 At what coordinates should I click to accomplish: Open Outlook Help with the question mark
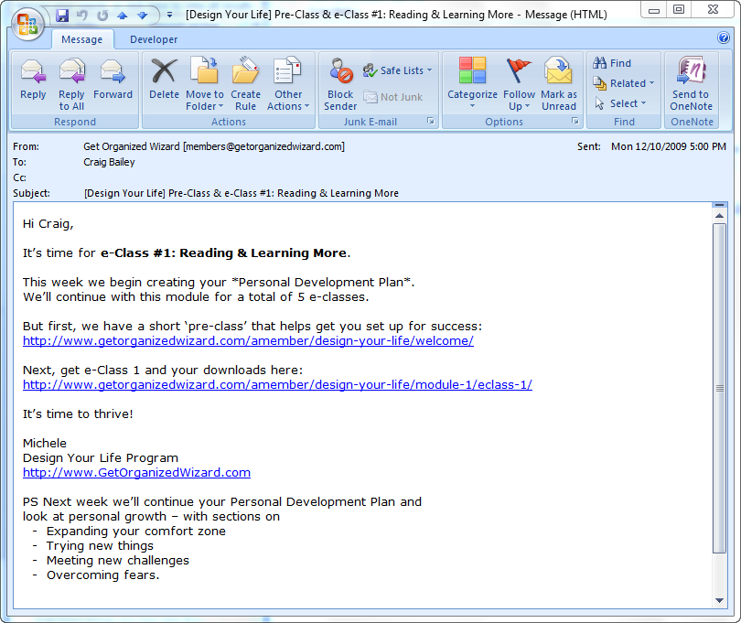click(x=723, y=38)
